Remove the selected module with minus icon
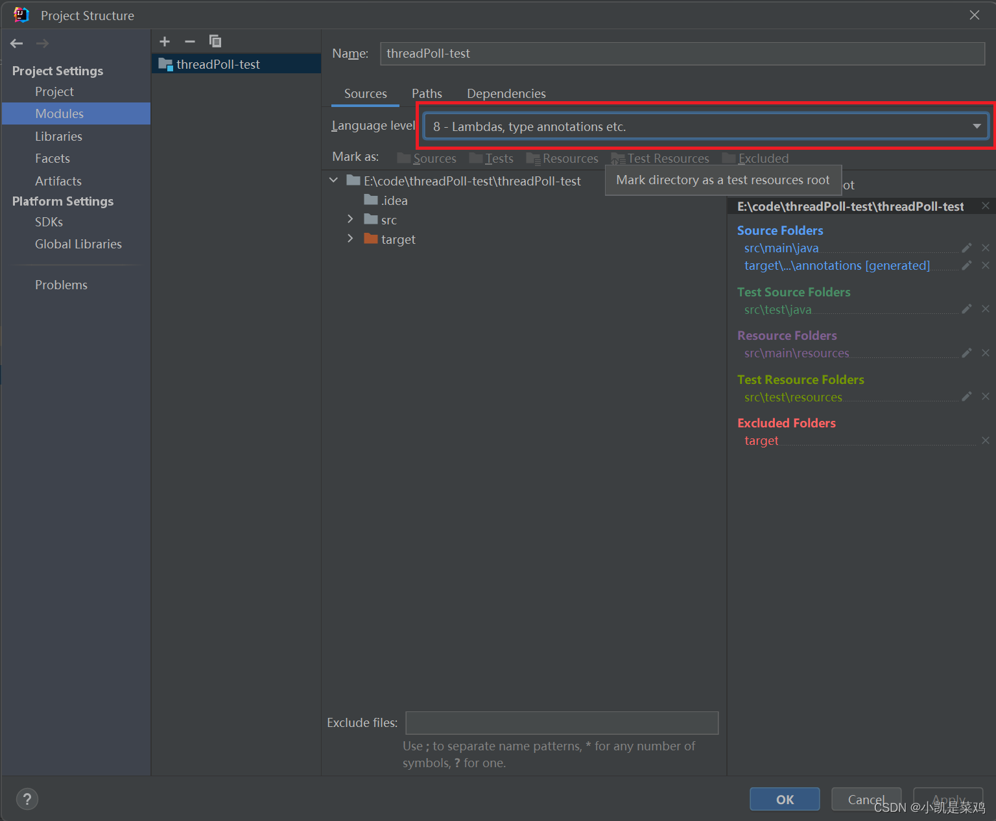The image size is (996, 821). [x=190, y=42]
